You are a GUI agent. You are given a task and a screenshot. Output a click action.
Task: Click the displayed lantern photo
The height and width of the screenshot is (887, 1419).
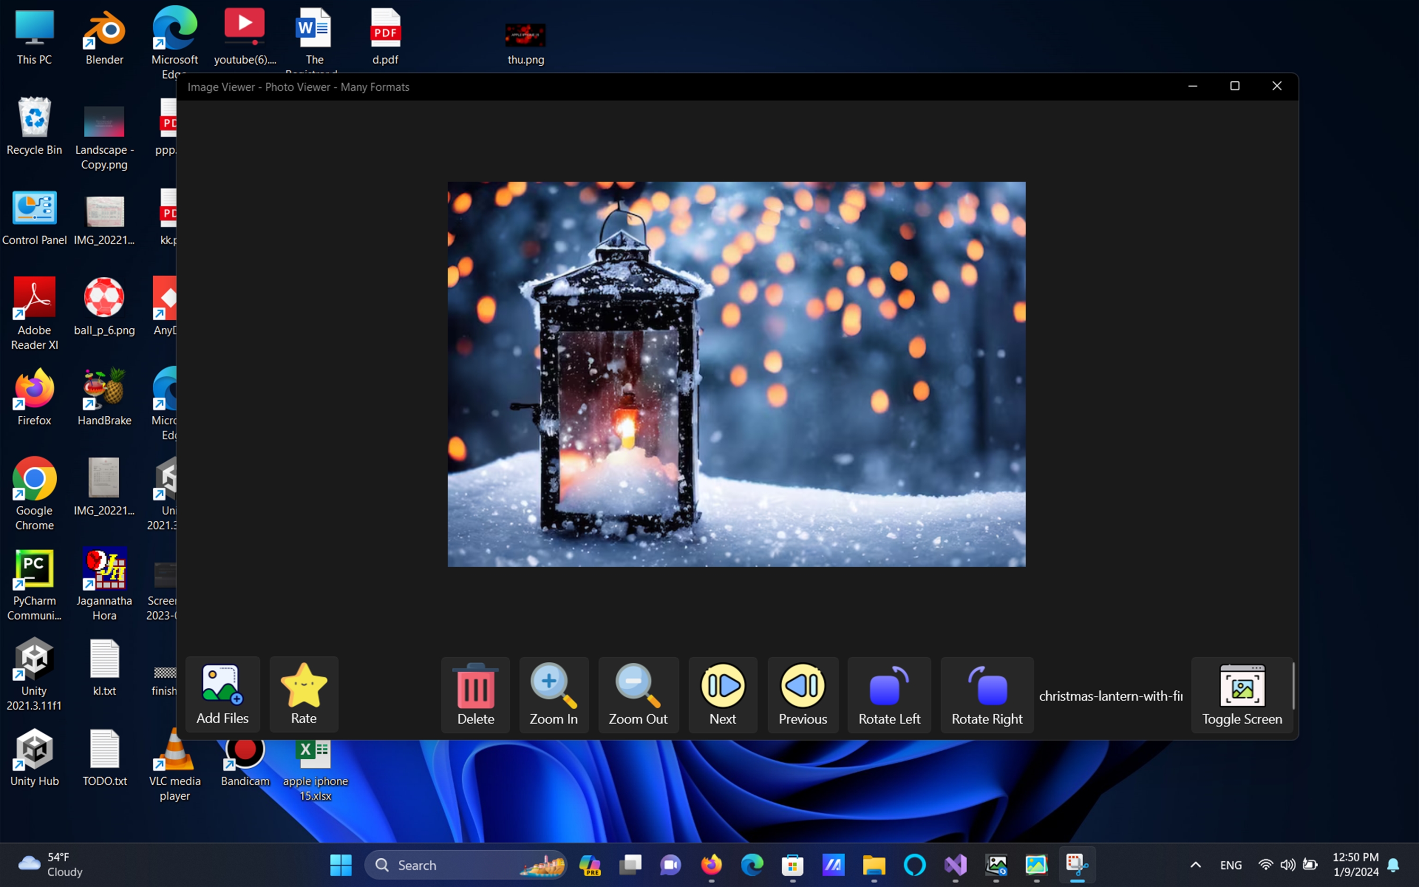(x=736, y=374)
